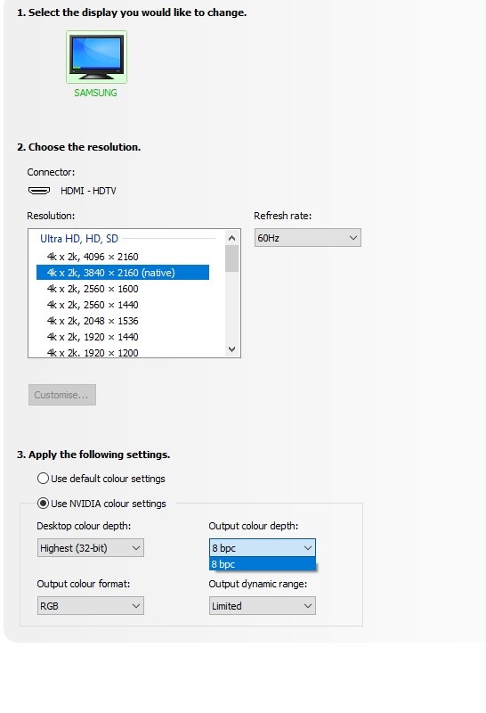Click the Customise... button

click(62, 395)
